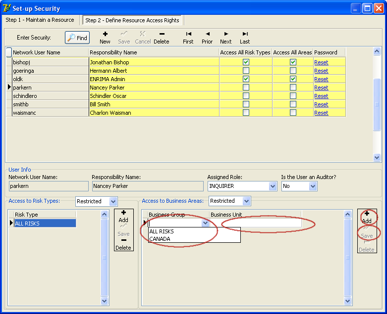The height and width of the screenshot is (314, 387).
Task: Open the Assigned Role dropdown
Action: click(x=273, y=186)
